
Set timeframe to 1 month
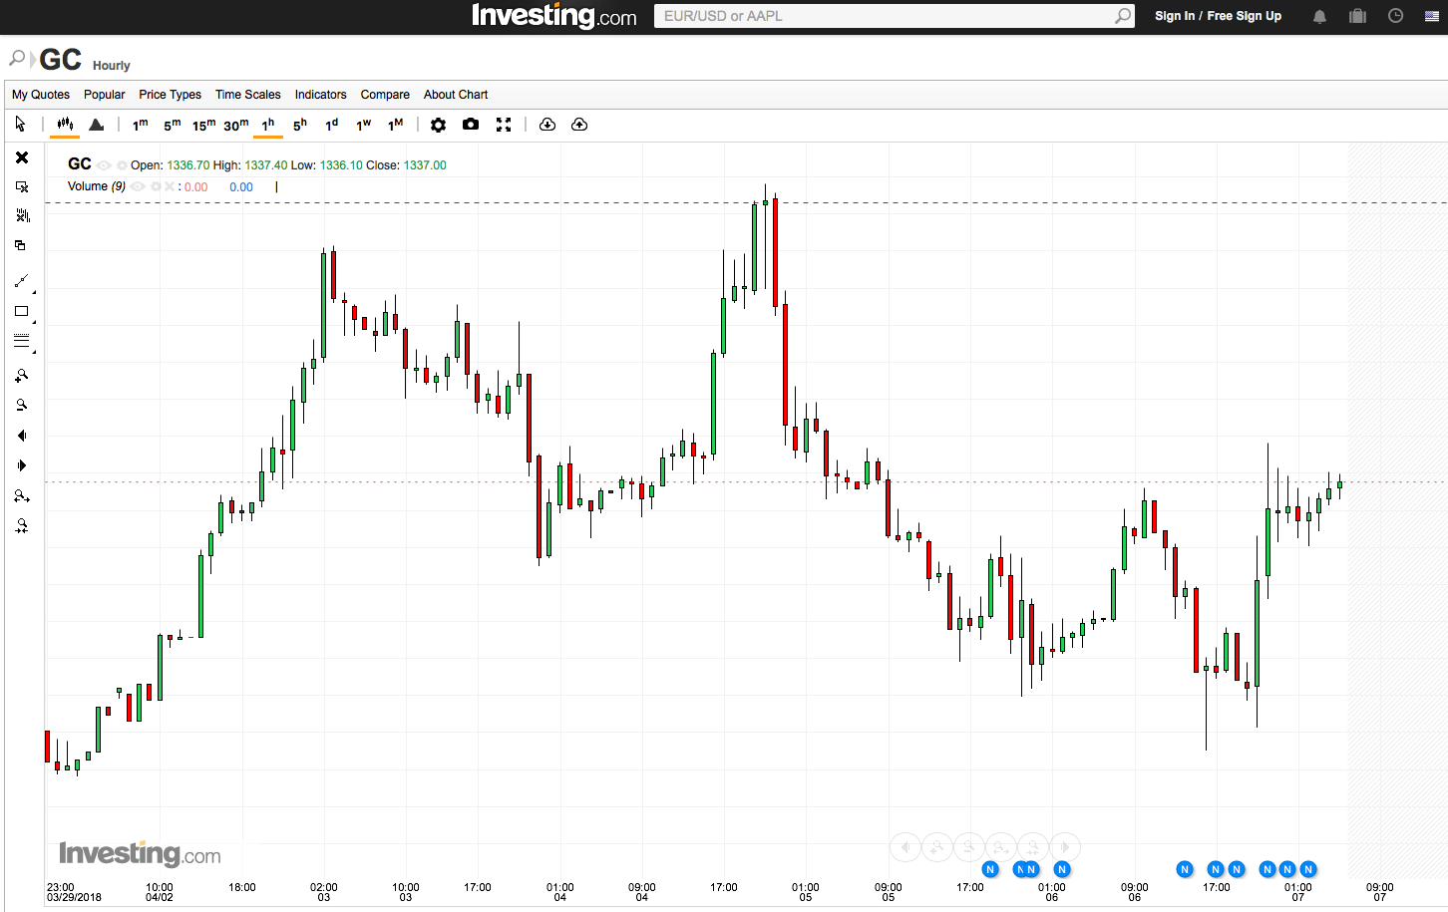396,125
